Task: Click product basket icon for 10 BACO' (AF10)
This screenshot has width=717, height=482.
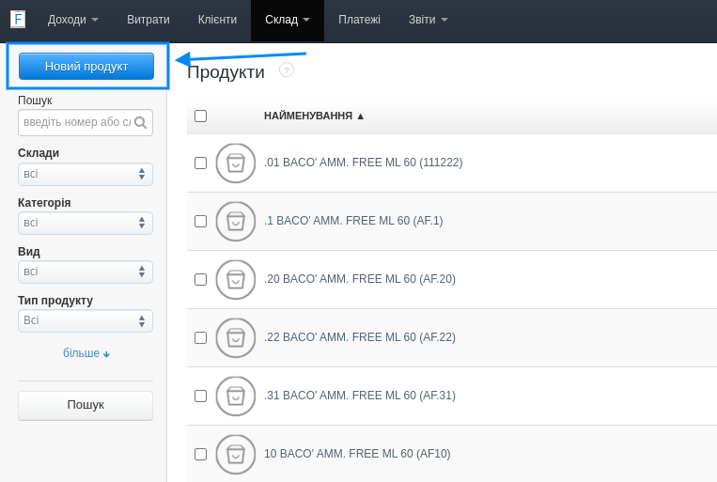Action: [x=235, y=454]
